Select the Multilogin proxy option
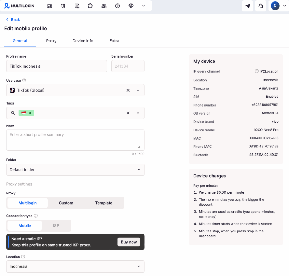The height and width of the screenshot is (276, 289). tap(28, 203)
